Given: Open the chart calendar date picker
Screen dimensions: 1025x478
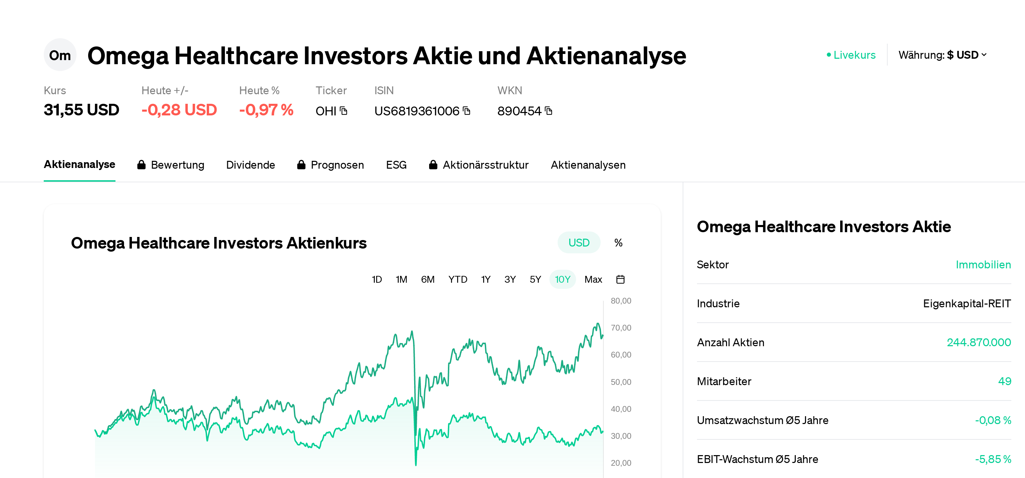Looking at the screenshot, I should pyautogui.click(x=621, y=279).
